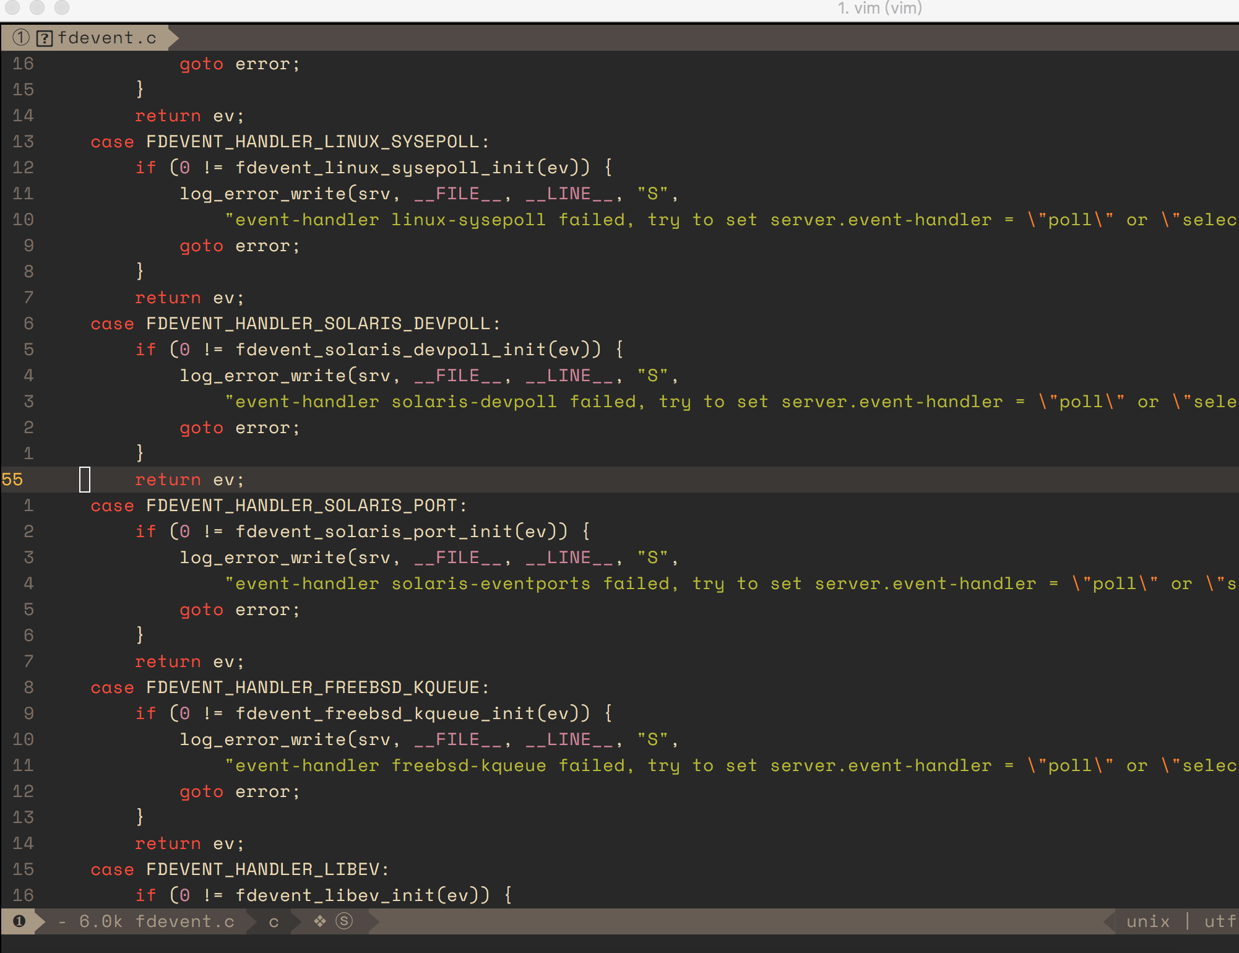Click the unix file format indicator

pyautogui.click(x=1148, y=921)
